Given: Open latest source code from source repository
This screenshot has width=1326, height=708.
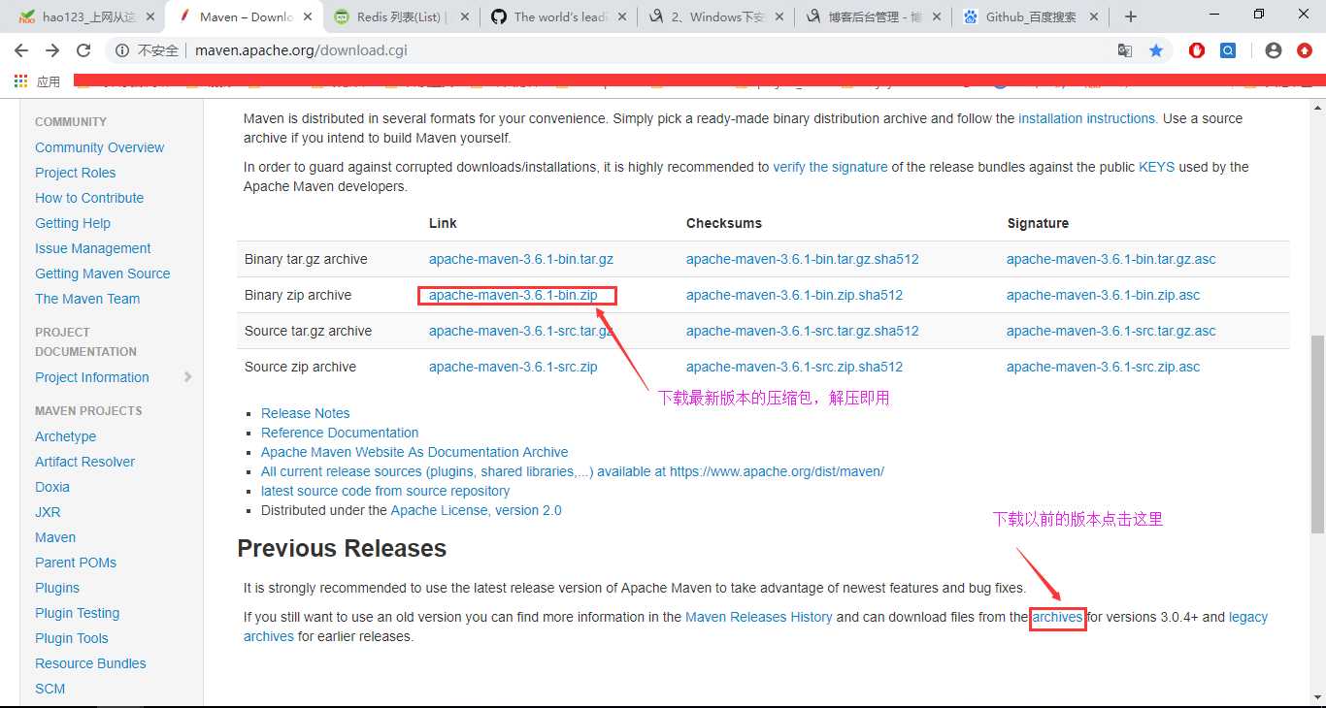Looking at the screenshot, I should point(385,491).
